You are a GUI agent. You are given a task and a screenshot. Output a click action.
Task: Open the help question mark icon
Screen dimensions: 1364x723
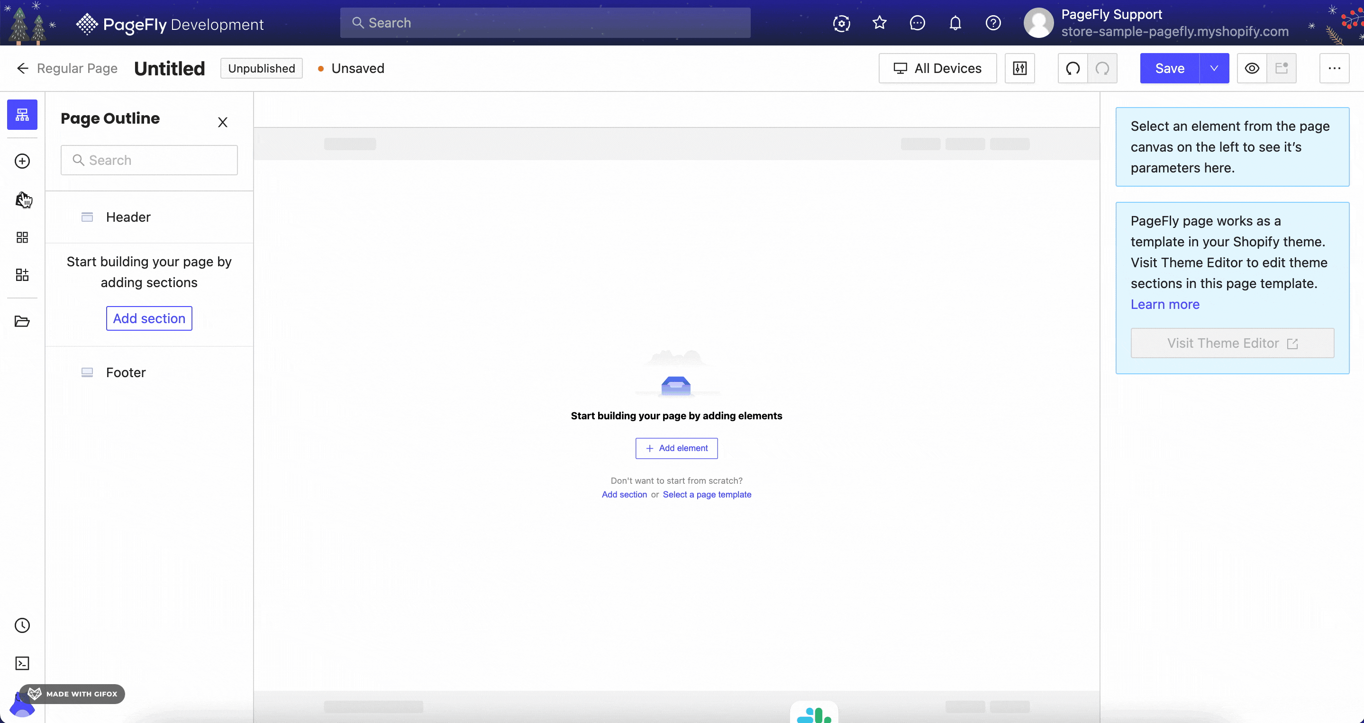point(993,23)
